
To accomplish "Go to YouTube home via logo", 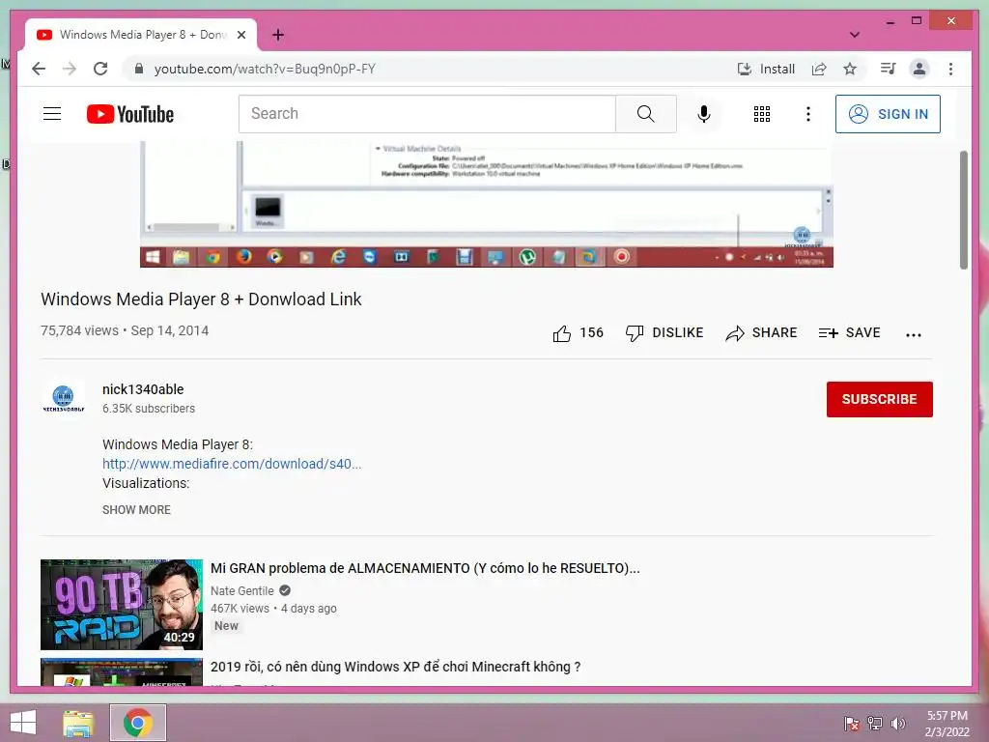I will pos(130,114).
